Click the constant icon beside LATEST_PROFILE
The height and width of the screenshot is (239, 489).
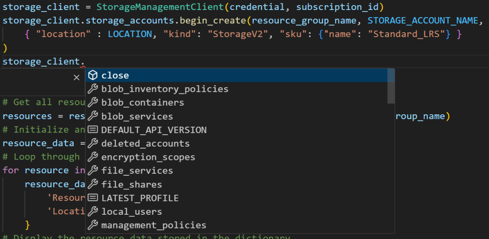[93, 198]
